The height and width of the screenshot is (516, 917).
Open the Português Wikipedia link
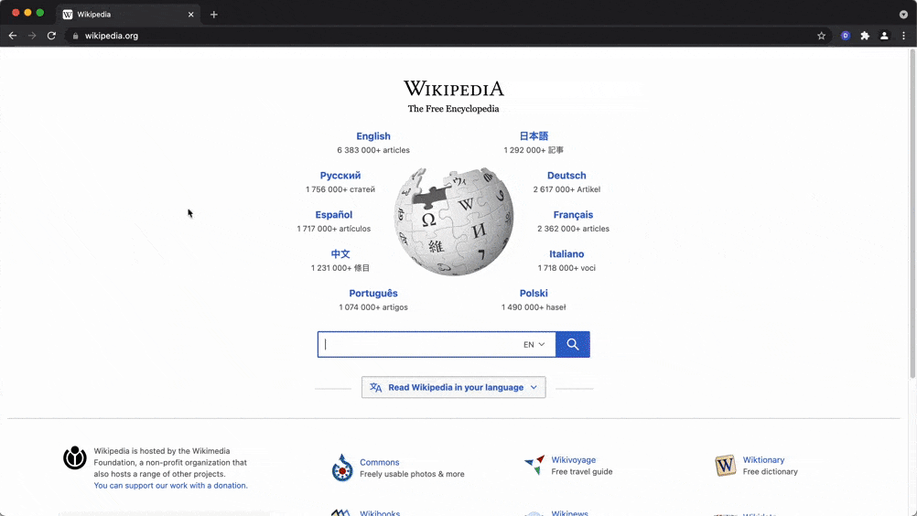[373, 293]
